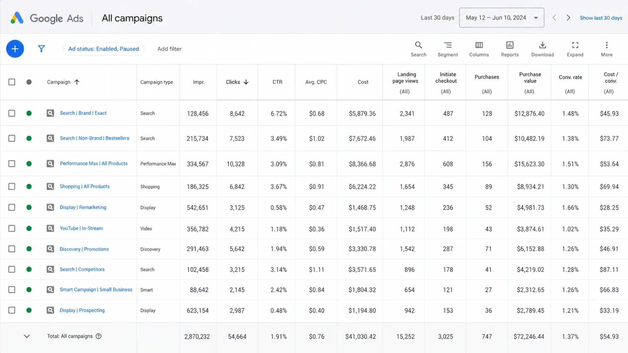Sort by the CTR column header
Screen dimensions: 628x353
coord(277,82)
